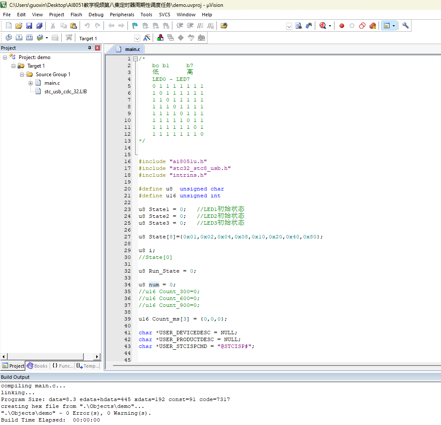Screen dimensions: 441x425
Task: Open Manage Run-Time Environment
Action: [181, 38]
